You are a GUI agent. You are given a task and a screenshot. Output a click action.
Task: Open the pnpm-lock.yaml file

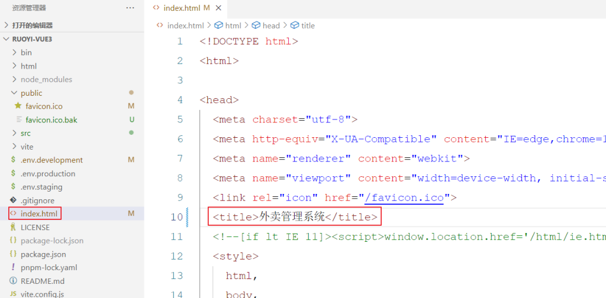49,267
